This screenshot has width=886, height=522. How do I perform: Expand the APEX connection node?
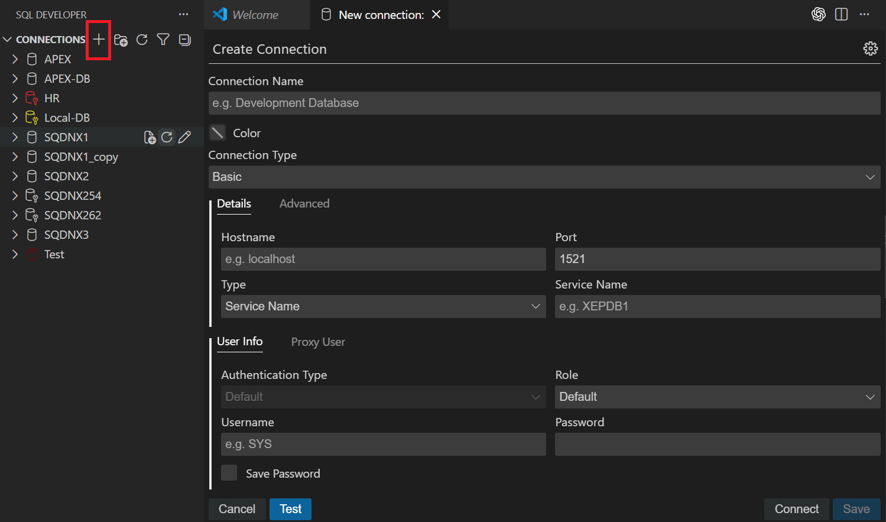15,59
